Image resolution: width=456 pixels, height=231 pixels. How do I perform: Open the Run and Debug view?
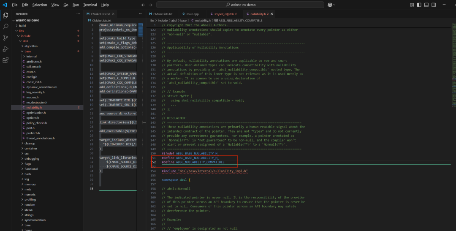[x=6, y=49]
